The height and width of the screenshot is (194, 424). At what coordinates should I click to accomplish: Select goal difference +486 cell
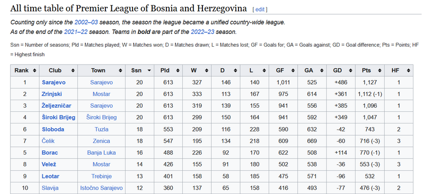point(341,83)
